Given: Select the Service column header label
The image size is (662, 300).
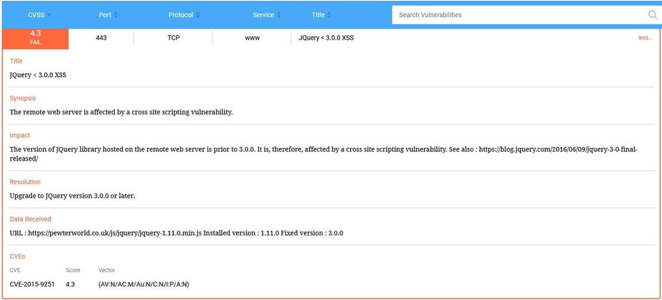Looking at the screenshot, I should point(263,15).
